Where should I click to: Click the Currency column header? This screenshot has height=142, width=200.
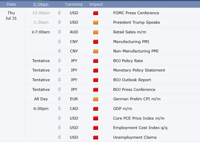pyautogui.click(x=74, y=4)
